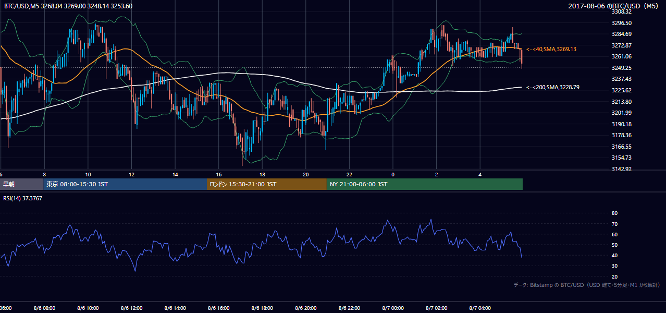Screen dimensions: 666x313
Task: Click the 8/6 14:00 bottom time label
Action: tap(175, 308)
